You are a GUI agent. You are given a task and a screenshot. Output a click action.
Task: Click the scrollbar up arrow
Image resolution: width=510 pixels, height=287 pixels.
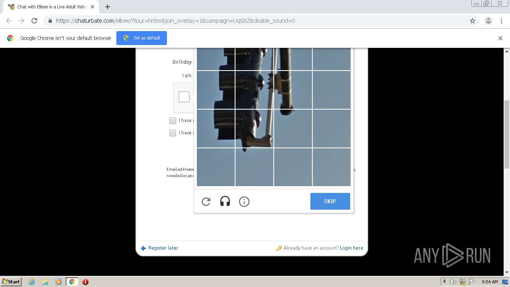[x=507, y=51]
